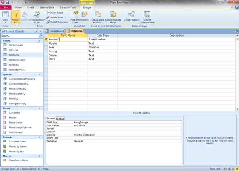This screenshot has height=171, width=239.
Task: Switch to the Switchboard document tab
Action: pos(55,31)
